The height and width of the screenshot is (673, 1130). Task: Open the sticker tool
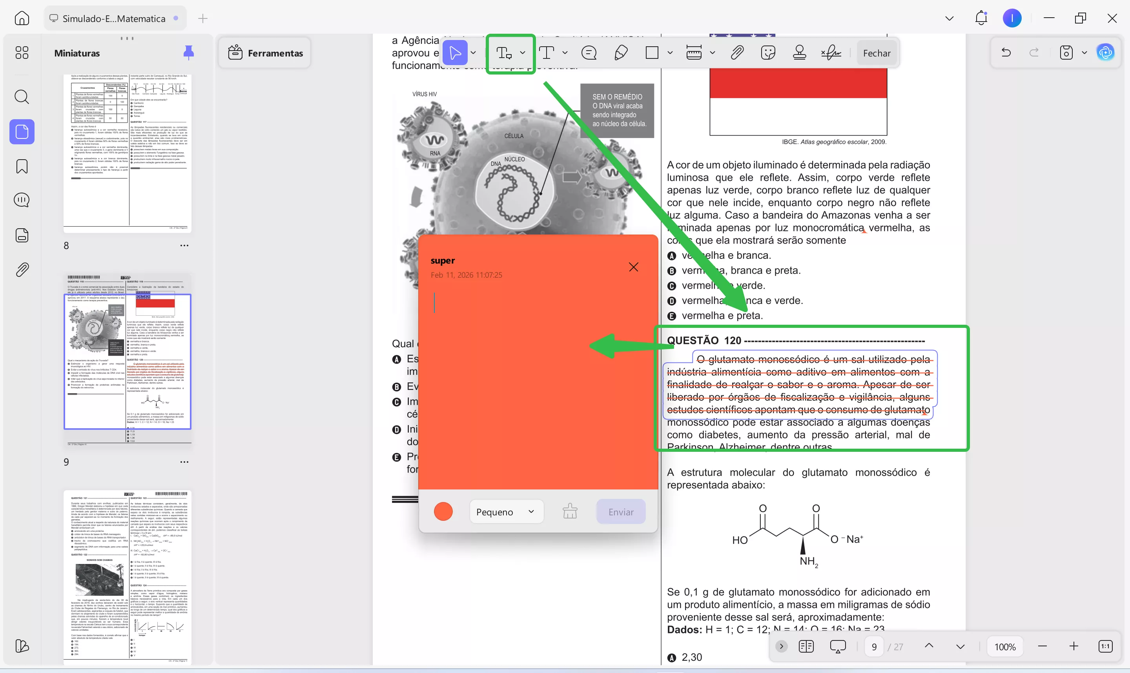pyautogui.click(x=768, y=53)
